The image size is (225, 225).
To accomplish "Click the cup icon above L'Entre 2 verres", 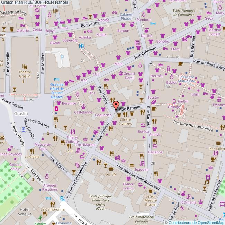I will (x=119, y=115).
